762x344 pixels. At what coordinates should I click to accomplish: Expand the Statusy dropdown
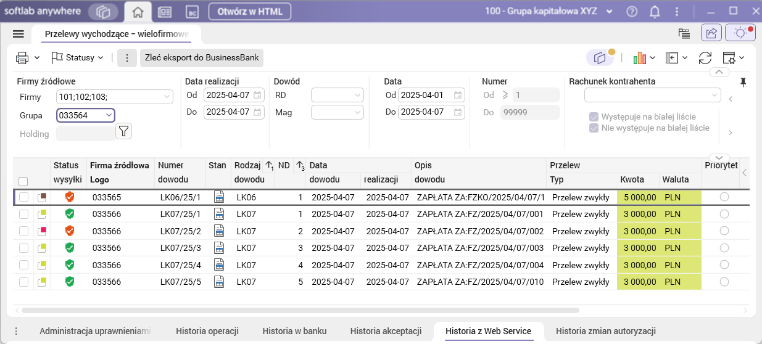tap(78, 58)
